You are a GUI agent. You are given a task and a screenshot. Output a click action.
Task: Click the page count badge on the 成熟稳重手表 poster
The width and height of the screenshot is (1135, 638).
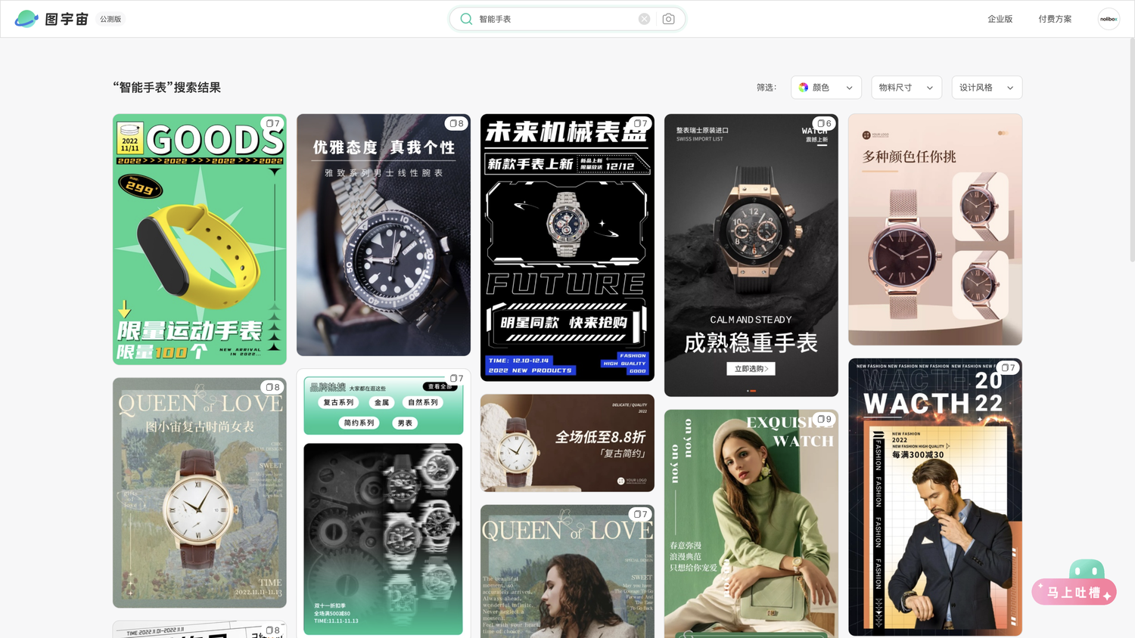coord(824,123)
